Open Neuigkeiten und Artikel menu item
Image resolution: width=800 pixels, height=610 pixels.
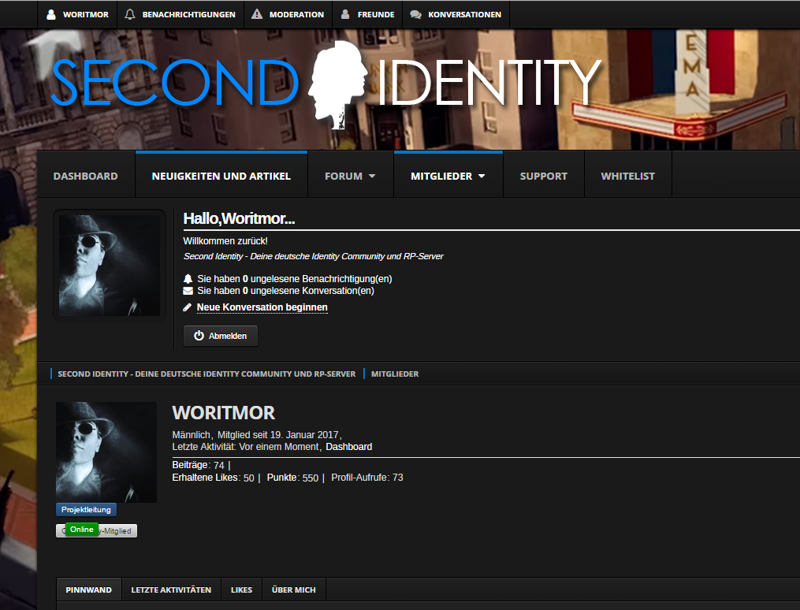coord(221,176)
